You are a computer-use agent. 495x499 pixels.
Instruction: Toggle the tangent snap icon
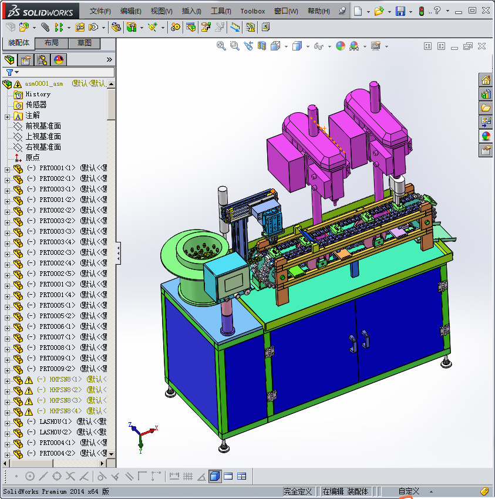(102, 477)
